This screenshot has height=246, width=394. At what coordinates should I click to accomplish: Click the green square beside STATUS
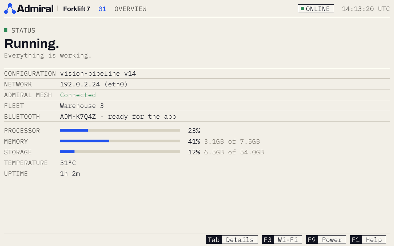6,30
